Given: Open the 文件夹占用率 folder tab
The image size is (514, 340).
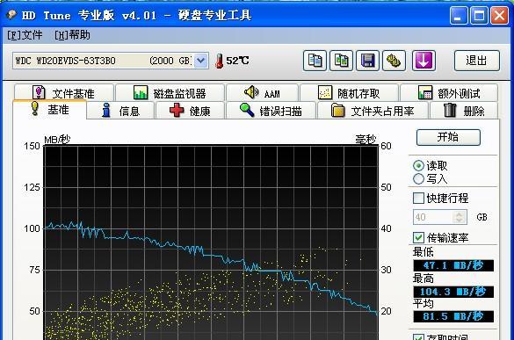Looking at the screenshot, I should [x=373, y=111].
